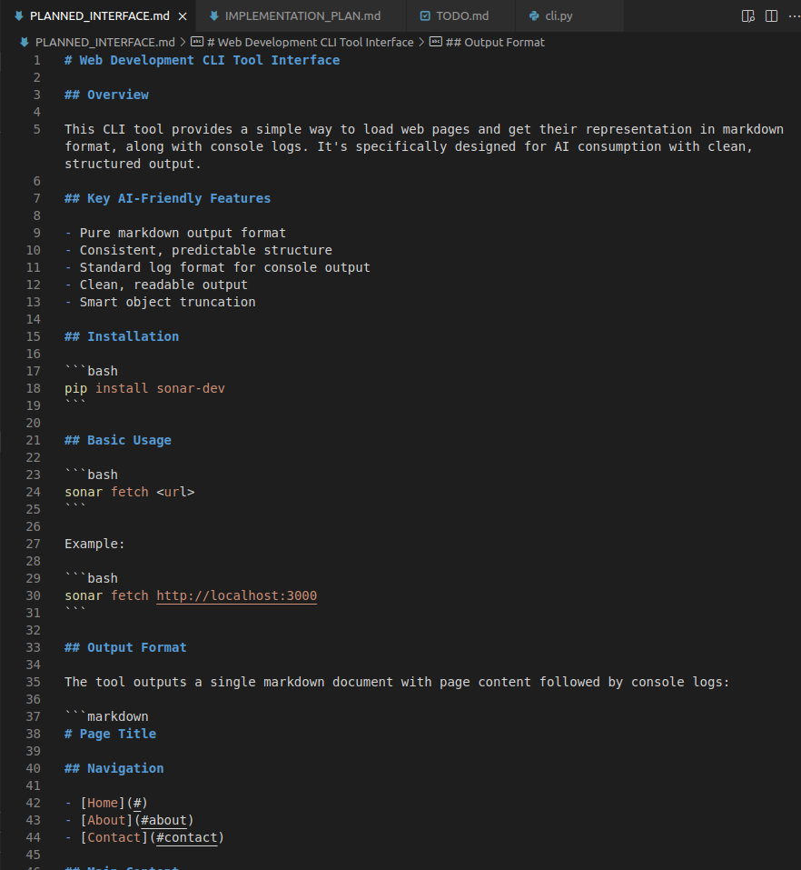This screenshot has width=801, height=870.
Task: Click the http://localhost:3000 link
Action: pyautogui.click(x=236, y=595)
